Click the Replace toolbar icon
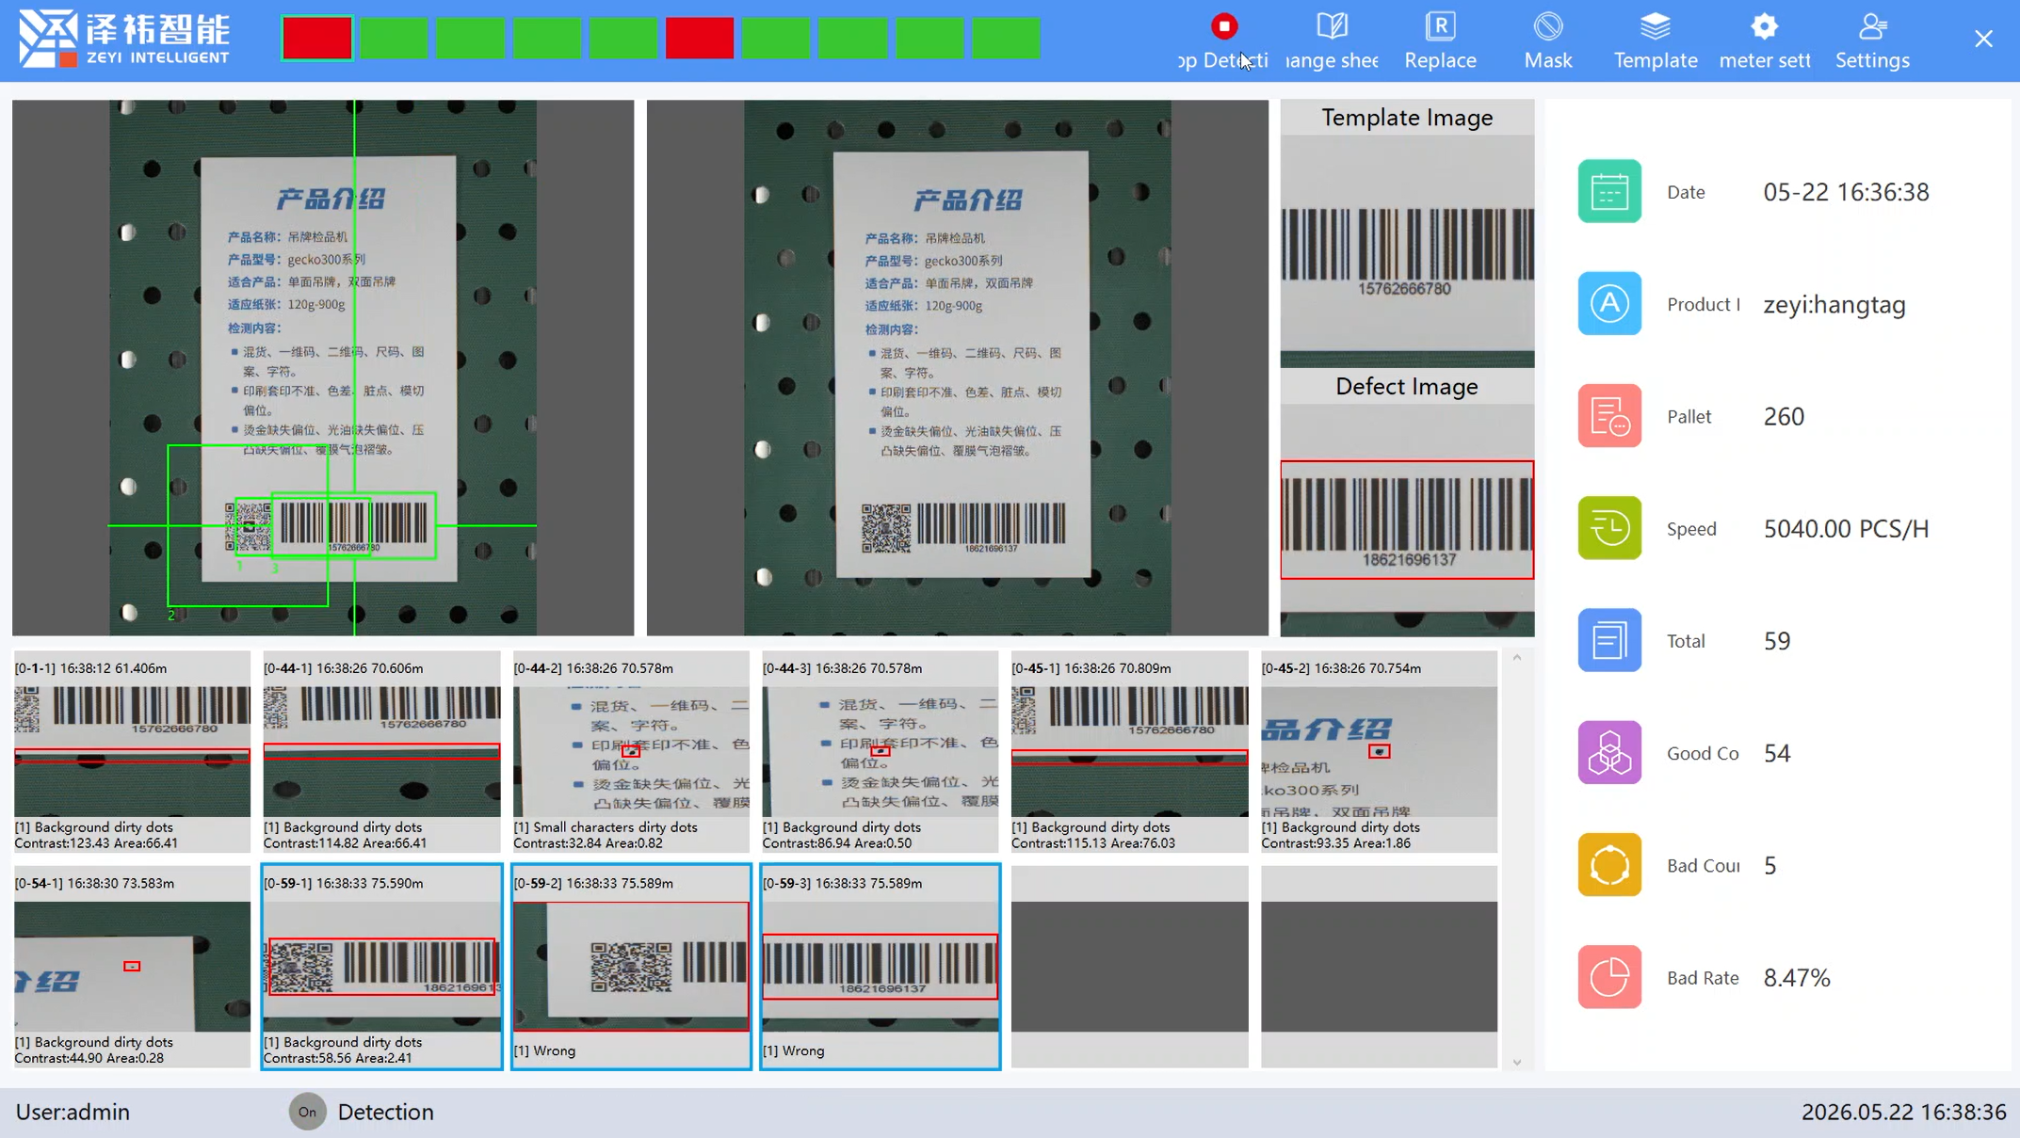This screenshot has height=1138, width=2020. click(x=1440, y=26)
